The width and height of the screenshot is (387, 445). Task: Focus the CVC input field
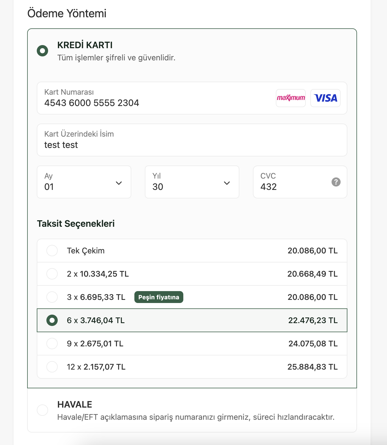tap(300, 182)
